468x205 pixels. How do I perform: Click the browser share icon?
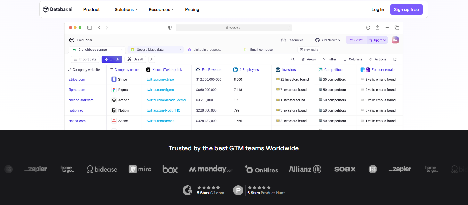click(377, 27)
